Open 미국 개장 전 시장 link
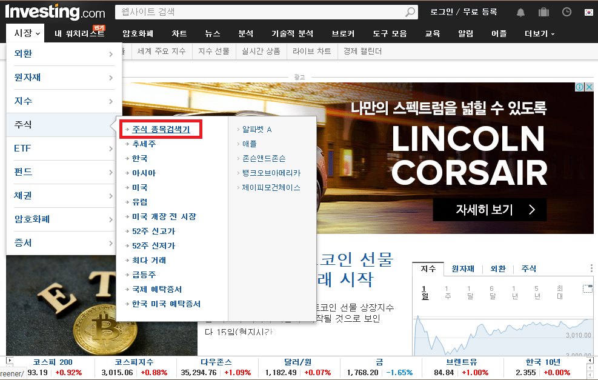598x380 pixels. pyautogui.click(x=164, y=216)
